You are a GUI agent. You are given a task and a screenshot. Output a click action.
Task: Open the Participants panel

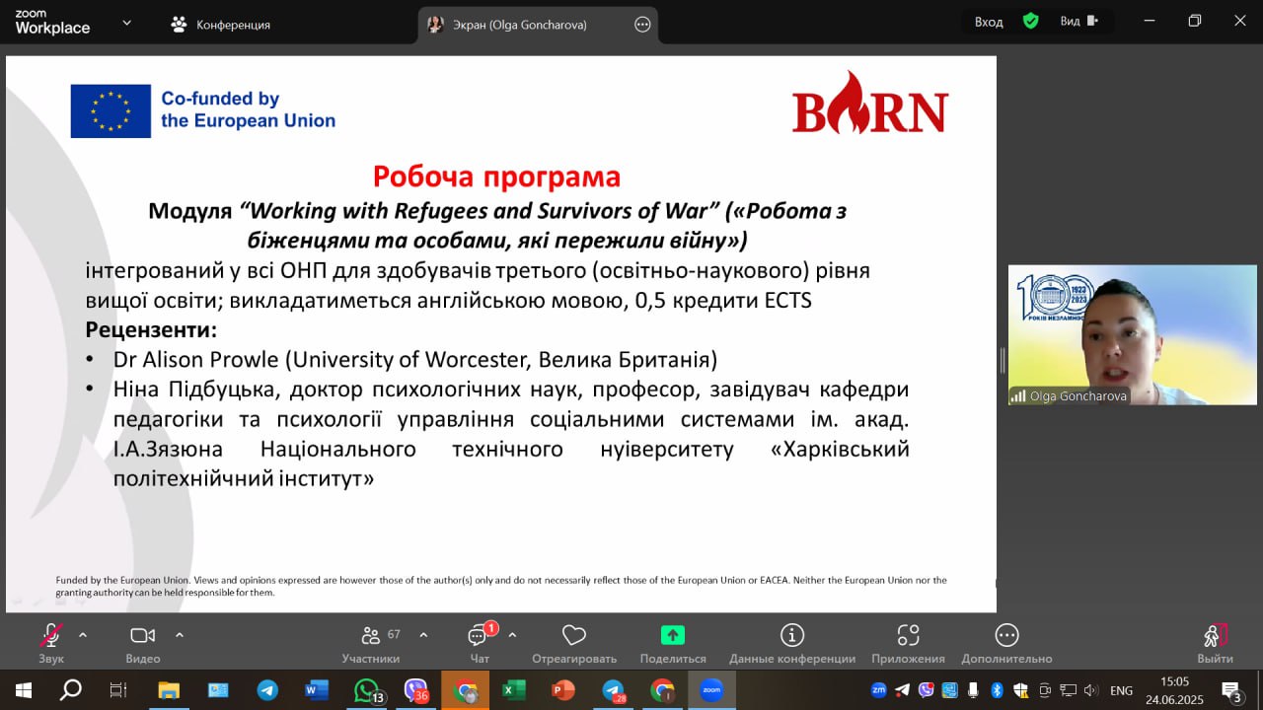click(x=371, y=642)
